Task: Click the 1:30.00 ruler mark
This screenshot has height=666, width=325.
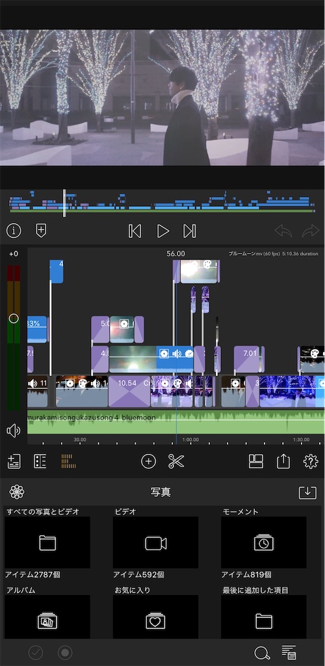Action: [301, 440]
